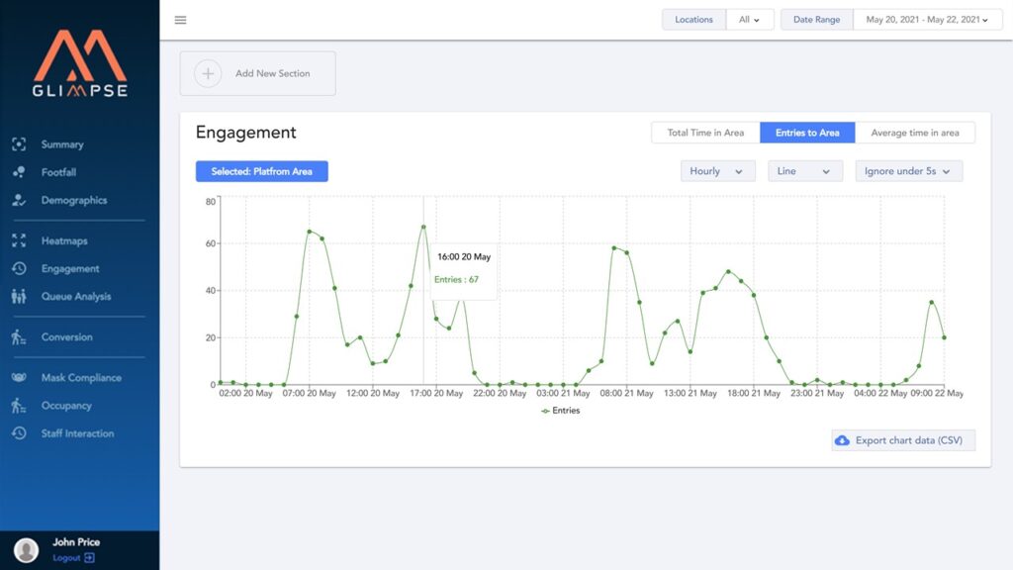Toggle the Entries series in chart legend

click(560, 411)
